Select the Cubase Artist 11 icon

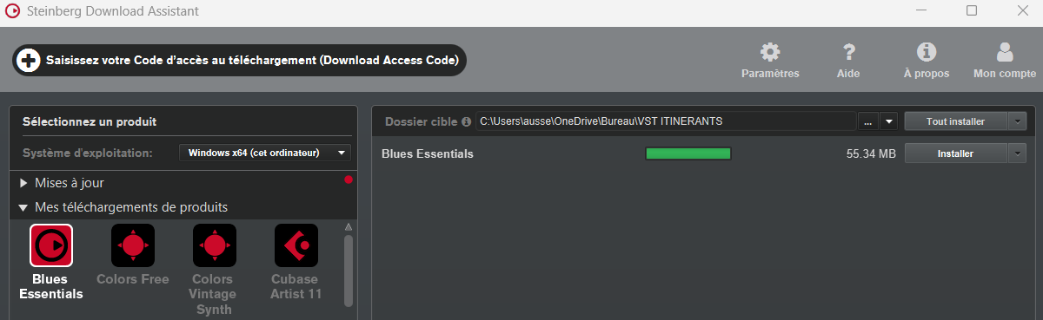coord(296,245)
